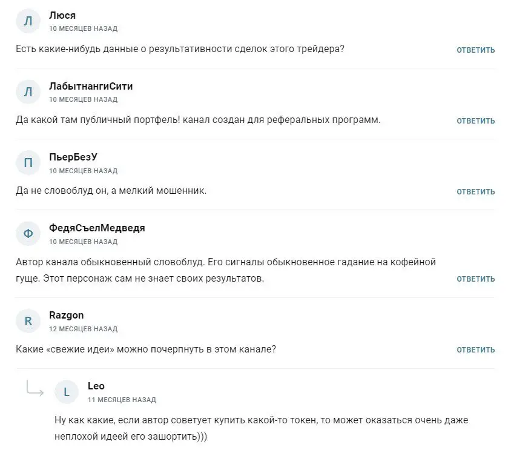Click Leo's '11 месяцев назад' timestamp
Image resolution: width=508 pixels, height=453 pixels.
point(122,400)
